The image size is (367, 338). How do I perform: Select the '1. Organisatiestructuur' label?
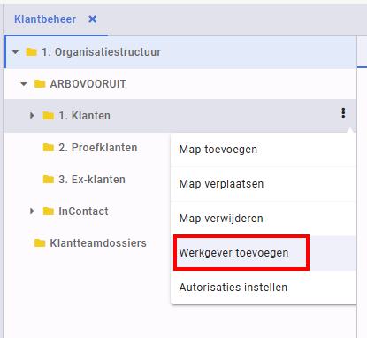(x=101, y=52)
